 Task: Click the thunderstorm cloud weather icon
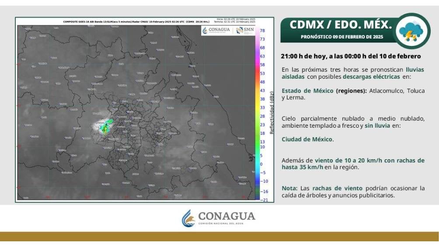pyautogui.click(x=413, y=31)
